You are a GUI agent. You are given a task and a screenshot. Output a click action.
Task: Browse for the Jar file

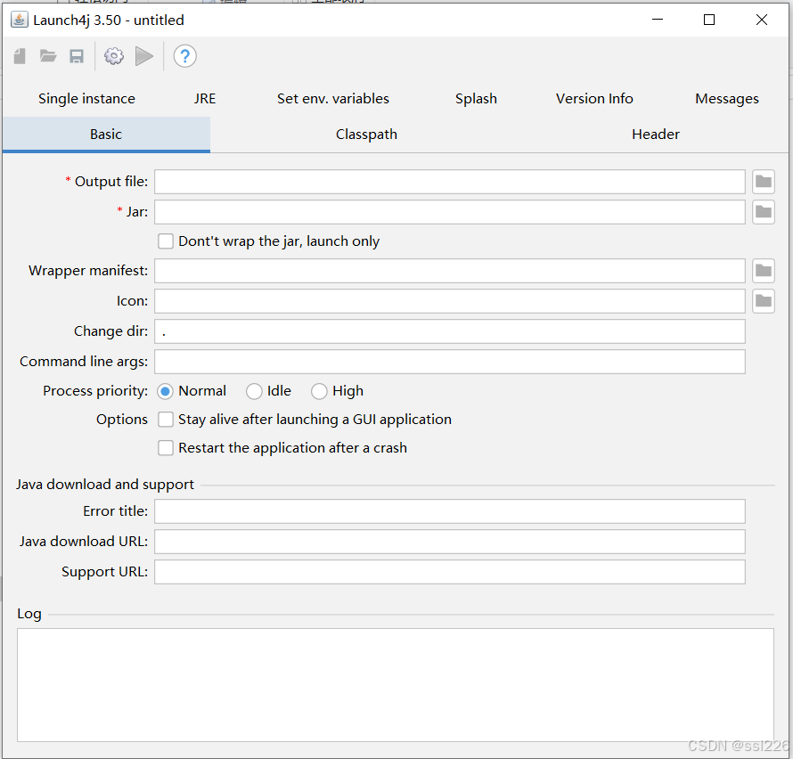click(x=764, y=212)
